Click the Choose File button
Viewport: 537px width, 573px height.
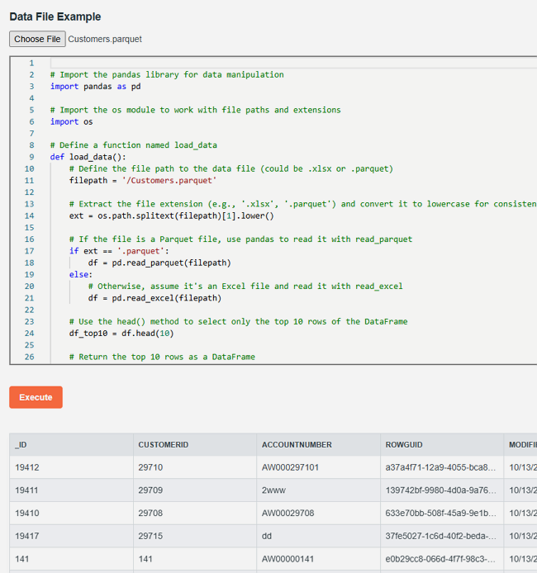coord(37,39)
